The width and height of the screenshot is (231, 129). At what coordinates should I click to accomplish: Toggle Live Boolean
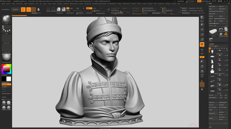(x=6, y=10)
